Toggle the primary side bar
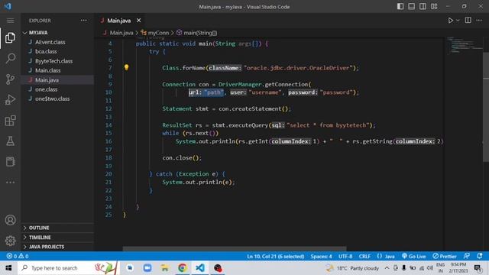Viewport: 489px width, 275px height. (x=400, y=6)
